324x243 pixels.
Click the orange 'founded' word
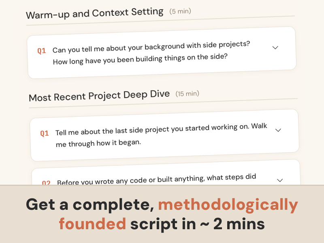click(92, 224)
